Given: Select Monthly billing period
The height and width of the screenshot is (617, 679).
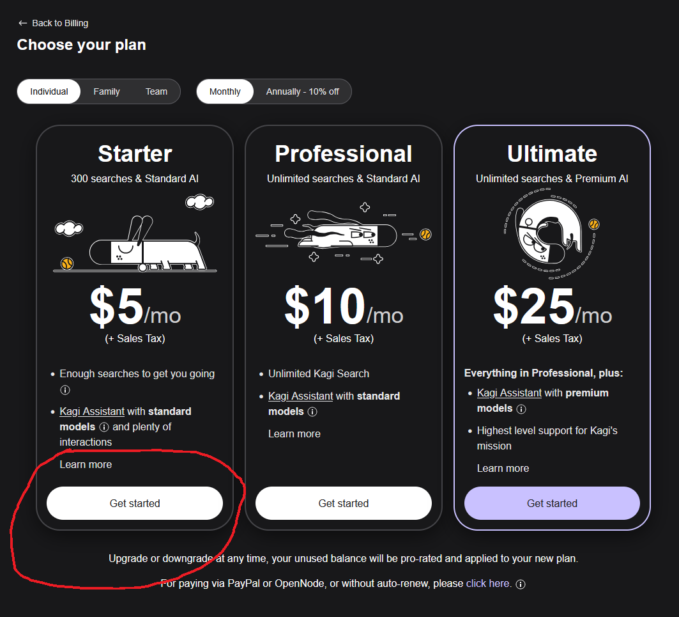Looking at the screenshot, I should pyautogui.click(x=225, y=91).
